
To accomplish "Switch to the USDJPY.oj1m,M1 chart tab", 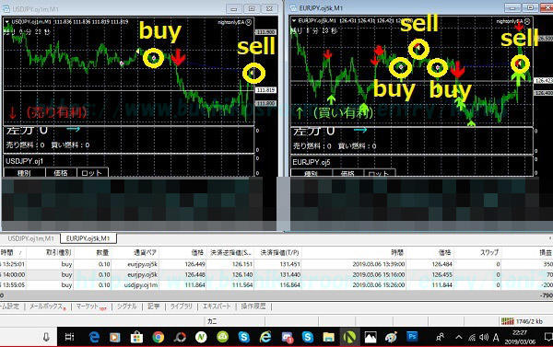I will (x=31, y=238).
